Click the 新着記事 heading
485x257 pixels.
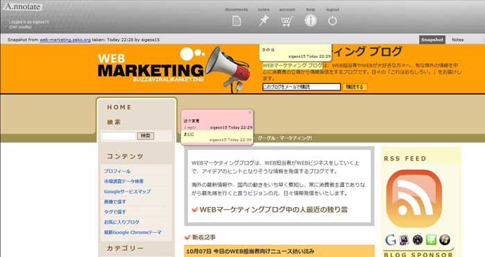click(x=203, y=238)
